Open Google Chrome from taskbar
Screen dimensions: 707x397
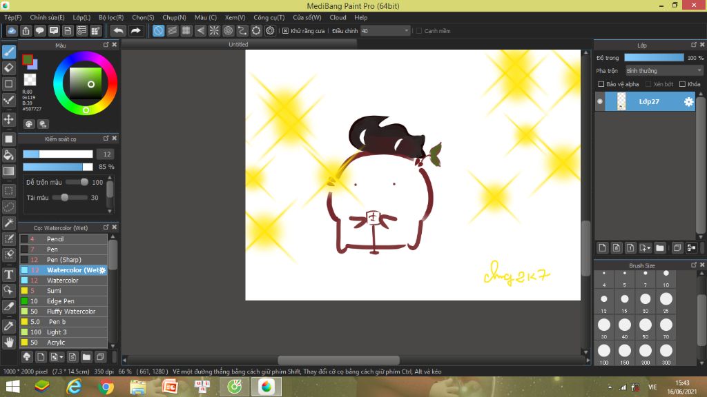[106, 387]
